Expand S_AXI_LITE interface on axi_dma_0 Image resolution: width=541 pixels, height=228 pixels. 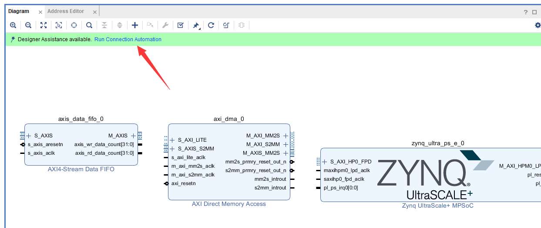pos(172,140)
